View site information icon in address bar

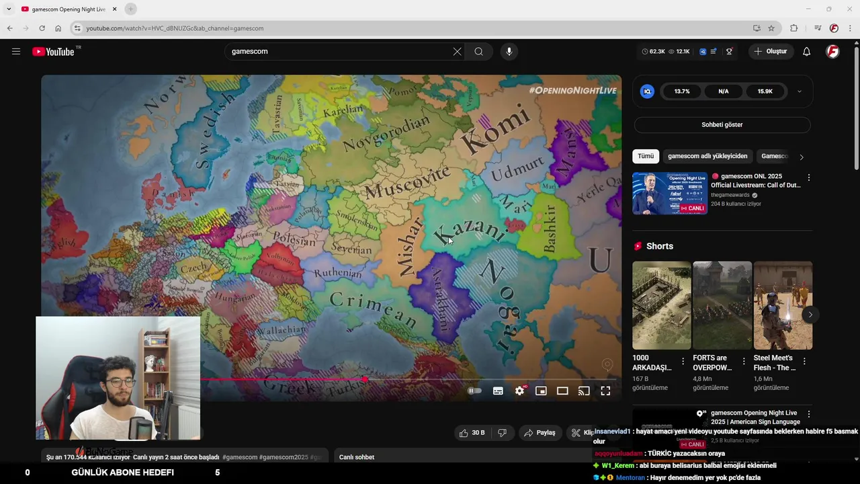coord(77,28)
